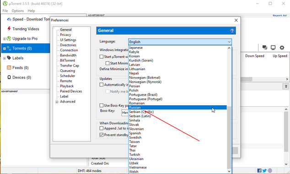
Task: Click the Boss-Key input field
Action: 125,113
